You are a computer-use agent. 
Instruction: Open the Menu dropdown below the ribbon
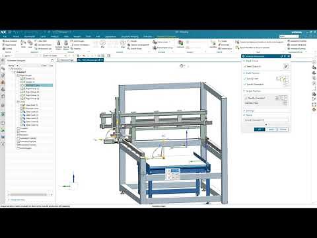tap(9, 56)
